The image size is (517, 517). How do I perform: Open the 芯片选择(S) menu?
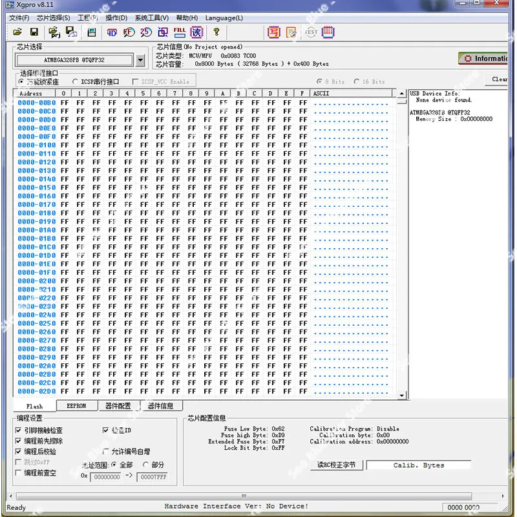point(53,17)
